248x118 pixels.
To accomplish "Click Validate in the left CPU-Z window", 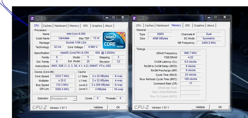I will coord(98,107).
